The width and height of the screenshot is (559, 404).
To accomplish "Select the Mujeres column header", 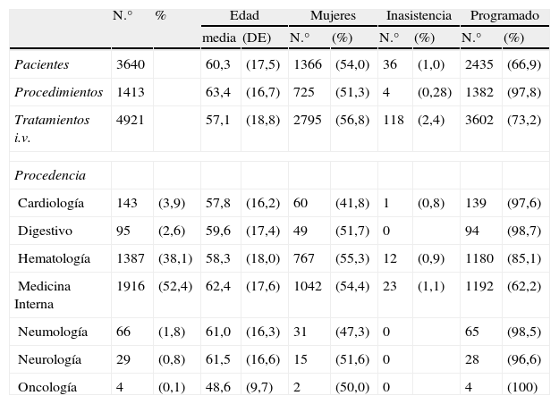I will (332, 16).
